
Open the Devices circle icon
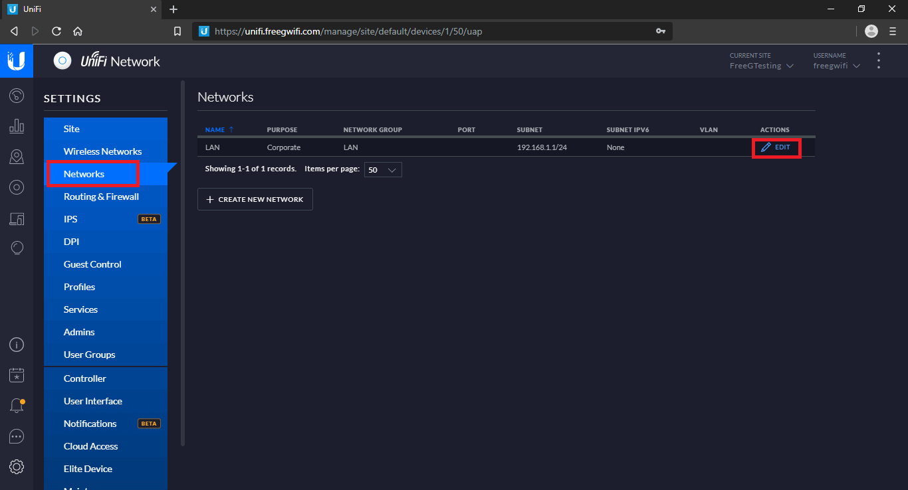coord(17,187)
